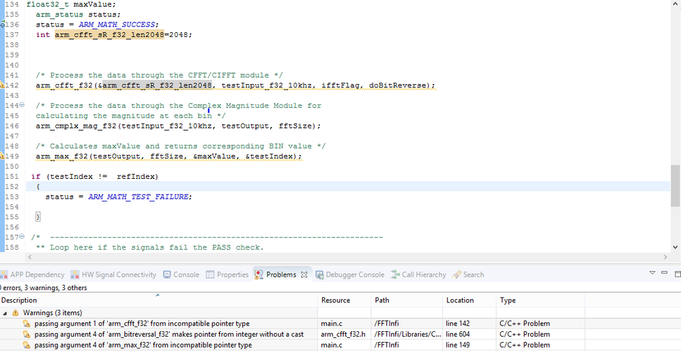Viewport: 681px width, 351px height.
Task: Switch to the Call Hierarchy tab
Action: pos(418,275)
